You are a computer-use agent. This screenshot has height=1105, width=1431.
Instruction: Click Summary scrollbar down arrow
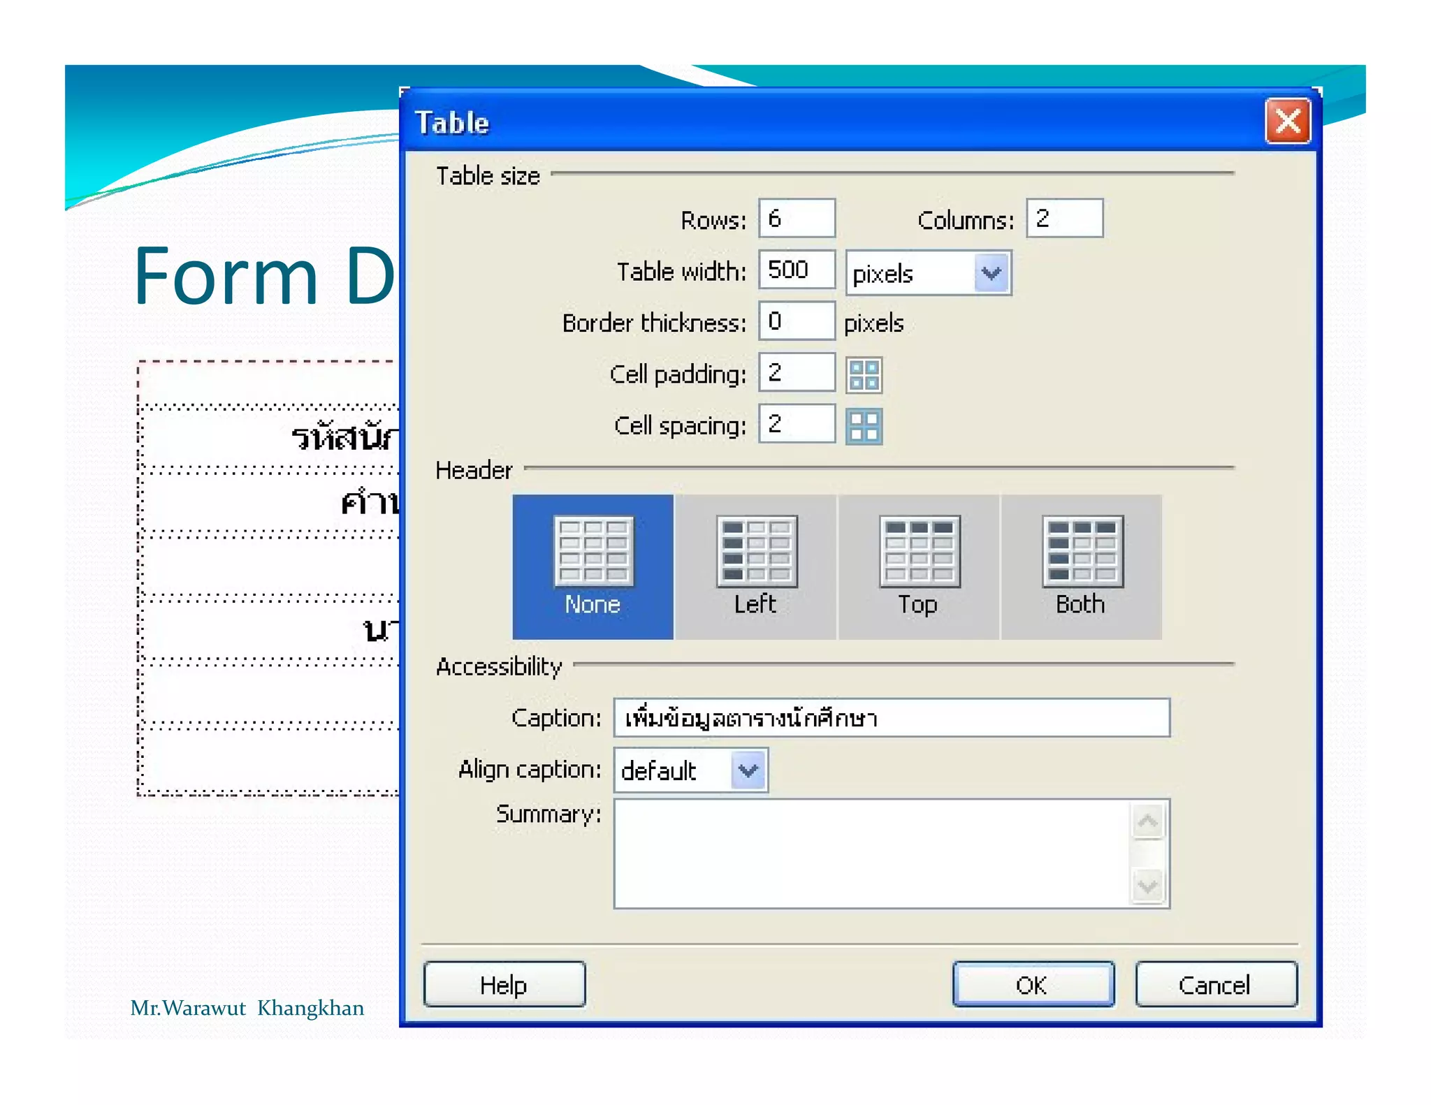pyautogui.click(x=1147, y=886)
